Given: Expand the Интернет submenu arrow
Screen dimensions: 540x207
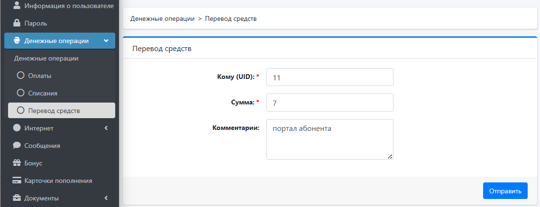Looking at the screenshot, I should (106, 128).
